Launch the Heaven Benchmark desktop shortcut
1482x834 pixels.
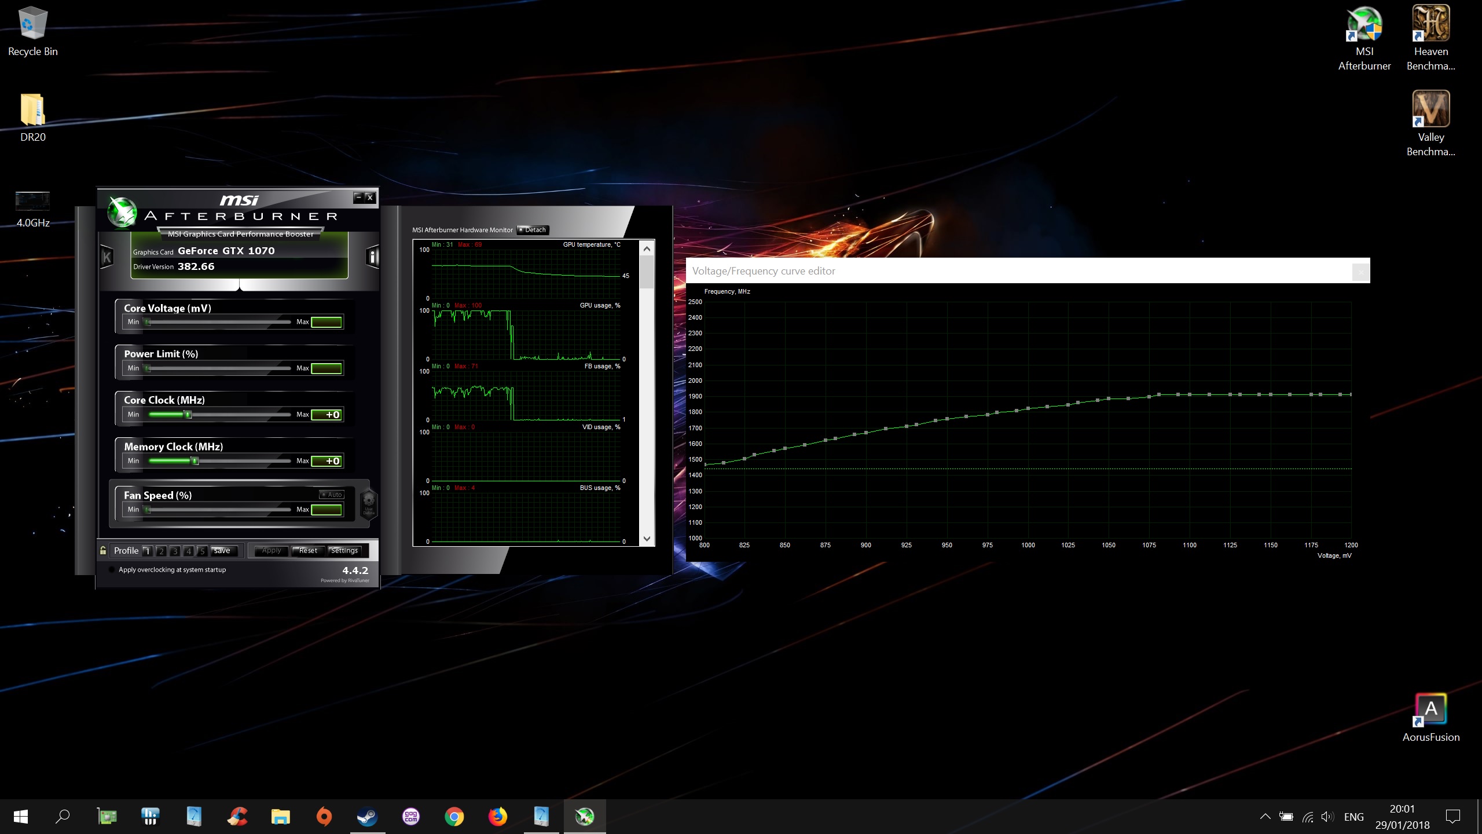1430,39
